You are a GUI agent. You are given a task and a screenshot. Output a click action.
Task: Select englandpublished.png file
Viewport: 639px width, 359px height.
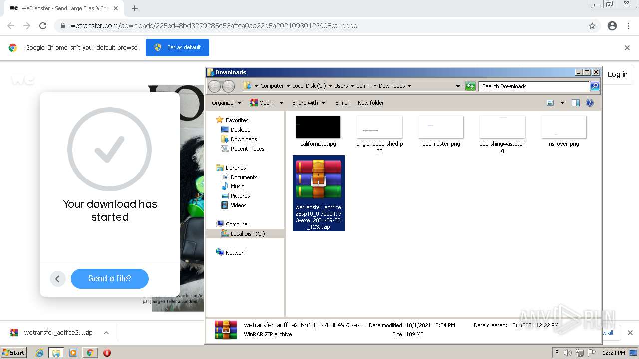[x=379, y=135]
